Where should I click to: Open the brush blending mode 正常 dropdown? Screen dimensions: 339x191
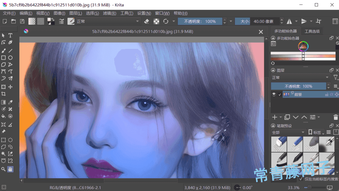(108, 21)
